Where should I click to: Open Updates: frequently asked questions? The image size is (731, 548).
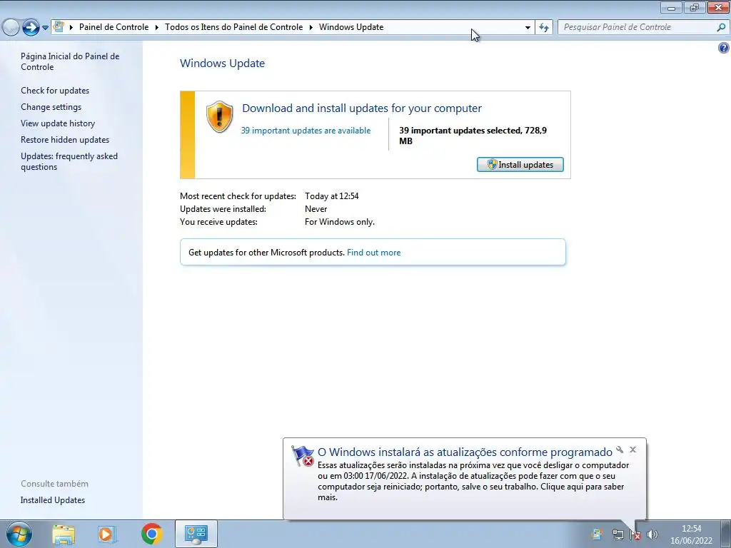tap(69, 161)
